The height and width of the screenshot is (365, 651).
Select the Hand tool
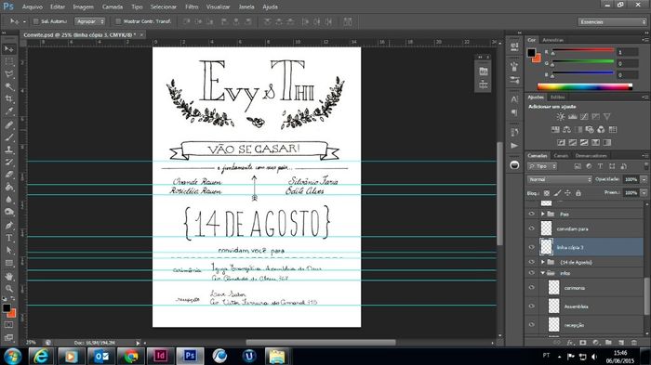pyautogui.click(x=8, y=276)
